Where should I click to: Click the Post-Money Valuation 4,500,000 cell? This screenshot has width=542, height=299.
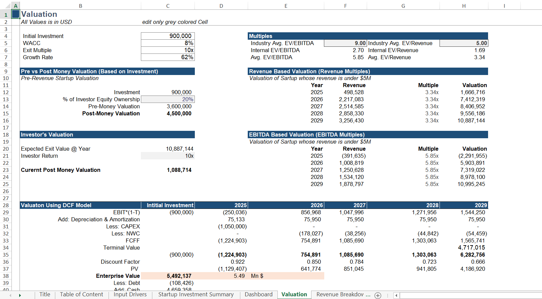pos(168,113)
